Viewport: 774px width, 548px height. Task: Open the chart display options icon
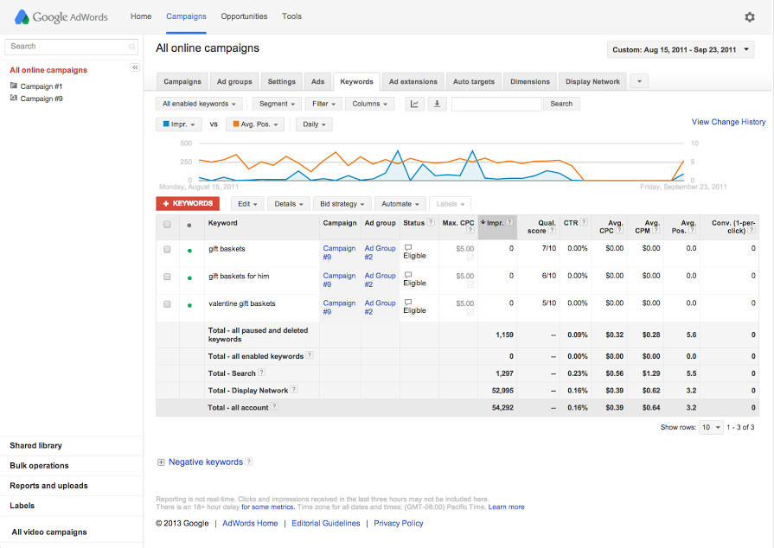point(413,104)
